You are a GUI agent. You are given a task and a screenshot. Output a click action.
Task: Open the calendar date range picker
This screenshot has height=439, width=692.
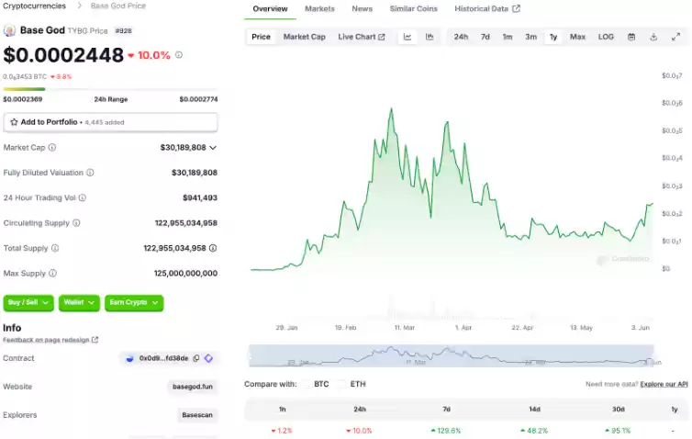631,37
